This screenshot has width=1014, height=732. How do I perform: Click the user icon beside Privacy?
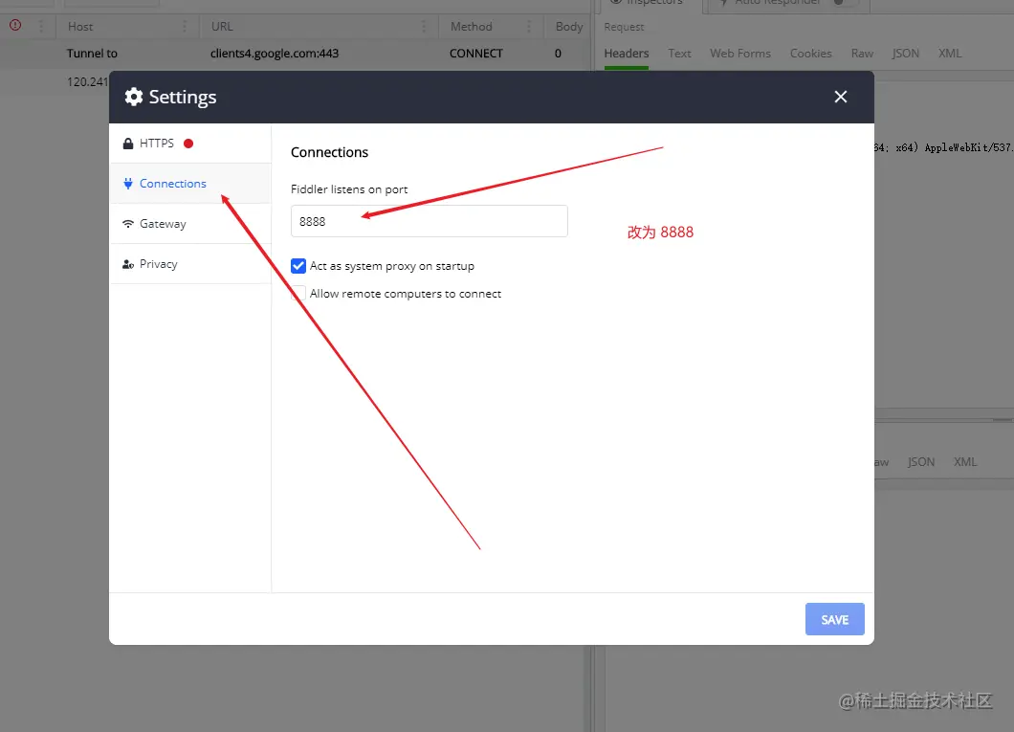[128, 264]
